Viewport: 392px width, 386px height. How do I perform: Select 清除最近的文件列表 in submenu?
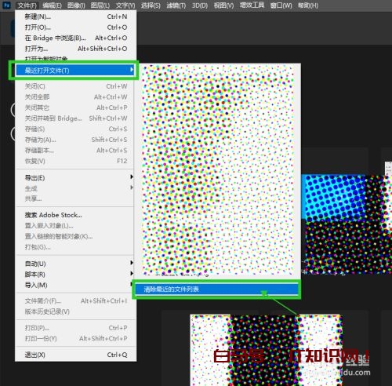click(216, 289)
